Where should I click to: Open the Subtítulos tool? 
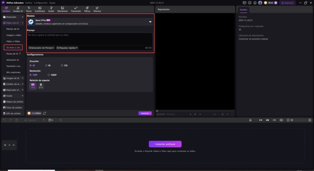[40, 9]
